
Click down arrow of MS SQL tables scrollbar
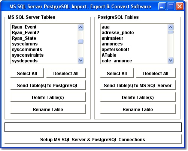[x=81, y=60]
